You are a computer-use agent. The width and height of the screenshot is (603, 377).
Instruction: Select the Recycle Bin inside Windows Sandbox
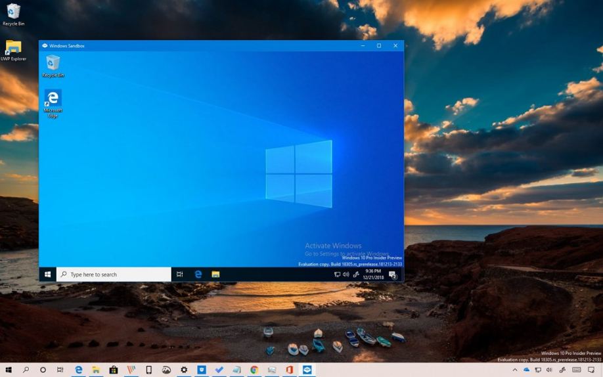pyautogui.click(x=53, y=64)
